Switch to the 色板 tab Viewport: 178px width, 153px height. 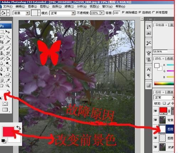(x=170, y=58)
